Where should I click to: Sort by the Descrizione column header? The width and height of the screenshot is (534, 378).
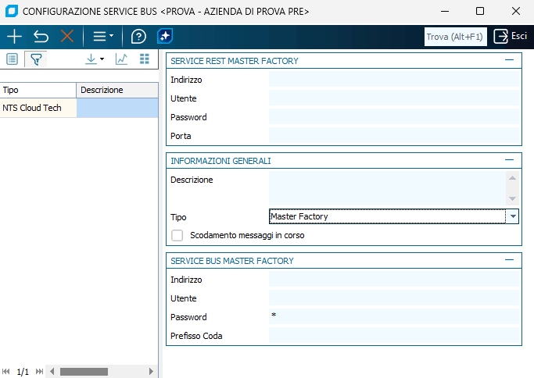117,90
